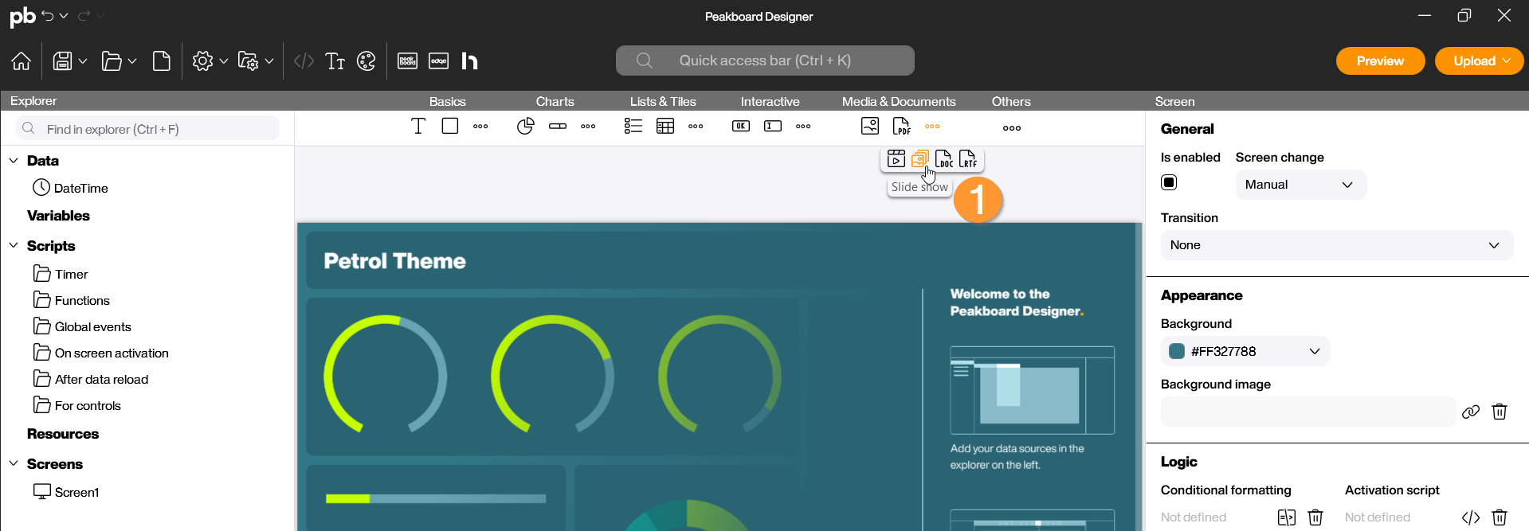The image size is (1529, 531).
Task: Add the table control from Lists & Tiles
Action: tap(665, 127)
